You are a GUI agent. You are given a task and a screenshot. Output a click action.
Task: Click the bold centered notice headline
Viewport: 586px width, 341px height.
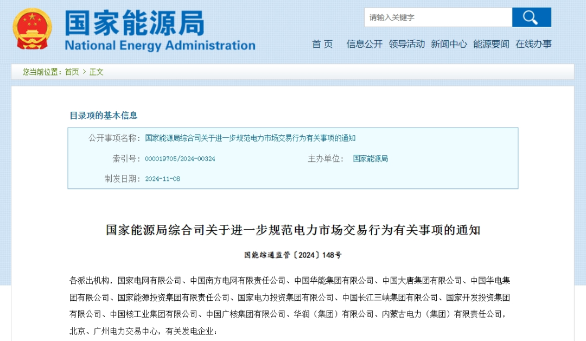293,230
